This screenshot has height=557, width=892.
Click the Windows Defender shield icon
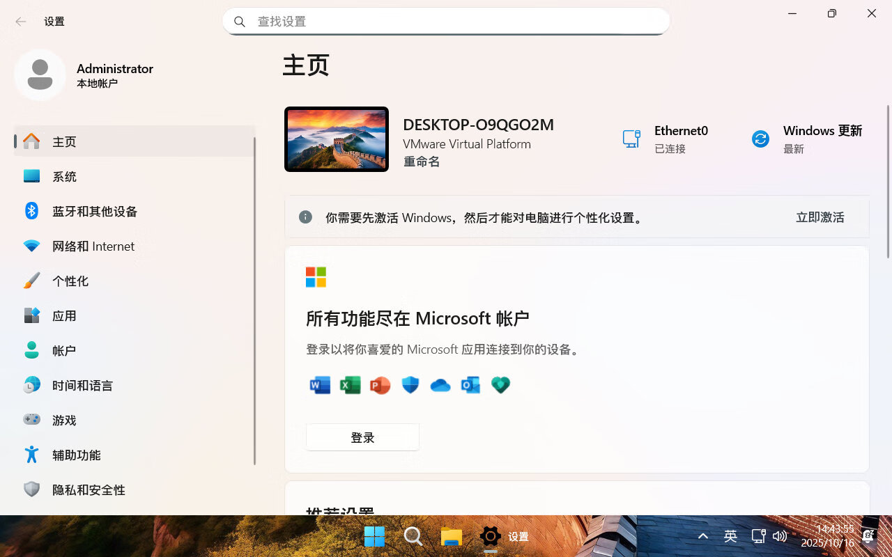(x=410, y=384)
